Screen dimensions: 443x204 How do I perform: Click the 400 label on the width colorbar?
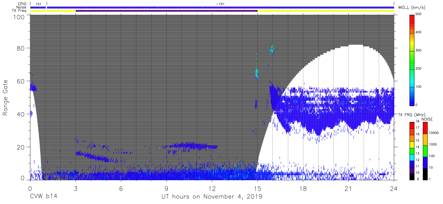coord(418,32)
